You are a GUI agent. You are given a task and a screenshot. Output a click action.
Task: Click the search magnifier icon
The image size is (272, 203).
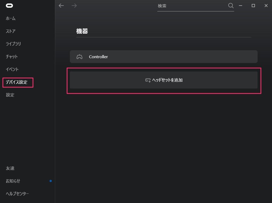pos(231,6)
